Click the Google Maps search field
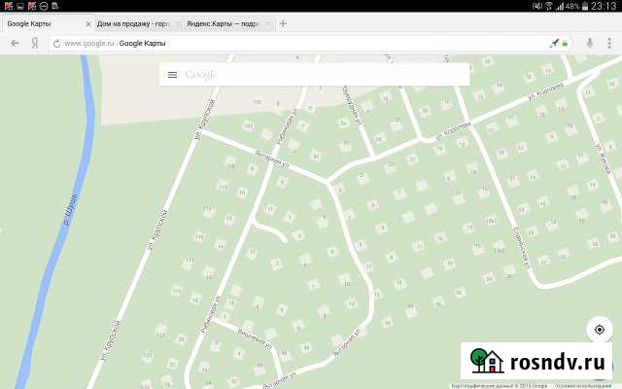Image resolution: width=622 pixels, height=389 pixels. tap(321, 75)
